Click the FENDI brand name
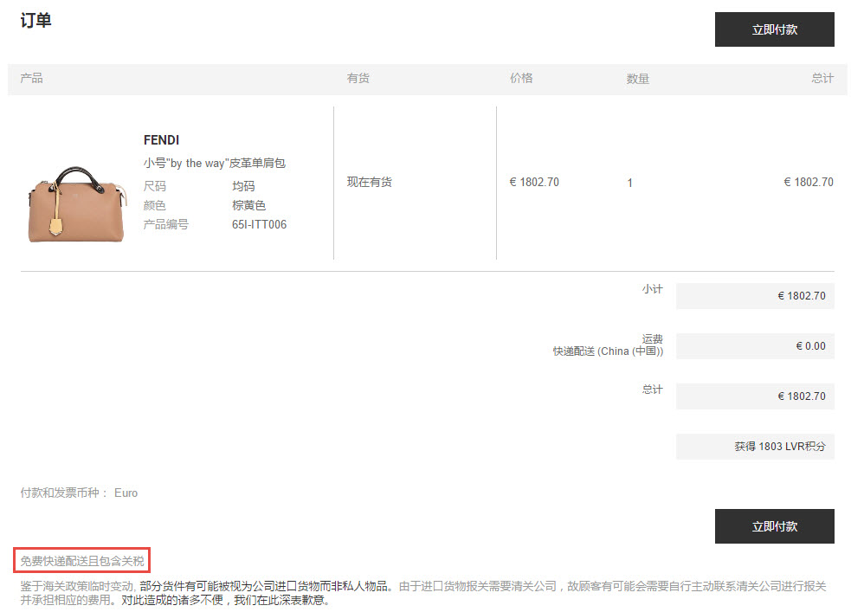 pyautogui.click(x=161, y=140)
